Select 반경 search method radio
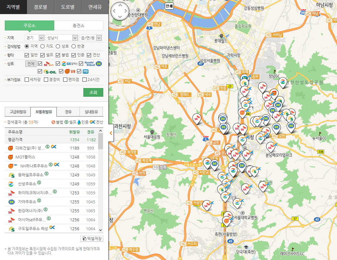This screenshot has width=337, height=260. click(73, 46)
